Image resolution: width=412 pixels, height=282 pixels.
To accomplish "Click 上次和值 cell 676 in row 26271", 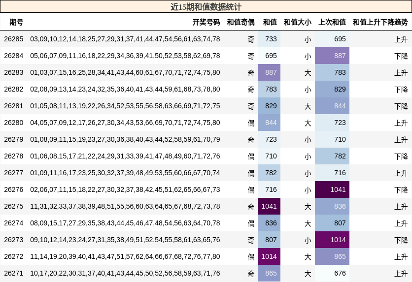I will [x=332, y=273].
